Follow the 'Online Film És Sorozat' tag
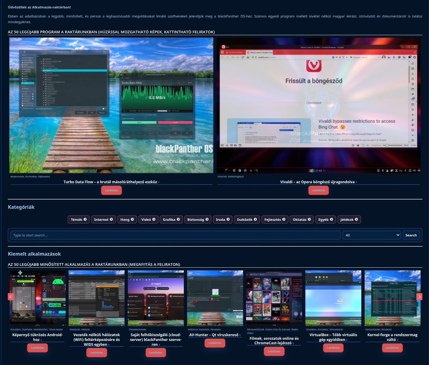Screen dimensions: 429x365 tap(278, 330)
